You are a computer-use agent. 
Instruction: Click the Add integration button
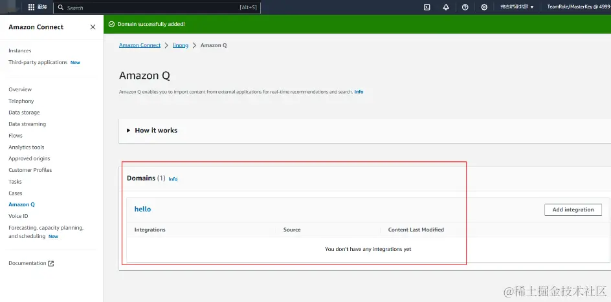pos(573,210)
